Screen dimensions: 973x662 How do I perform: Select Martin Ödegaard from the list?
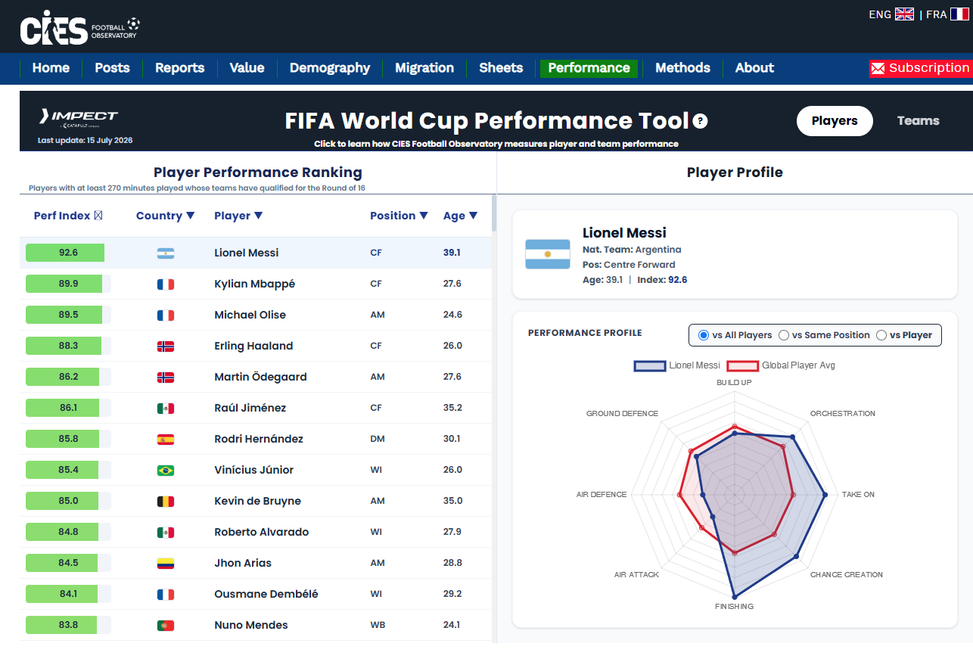260,377
